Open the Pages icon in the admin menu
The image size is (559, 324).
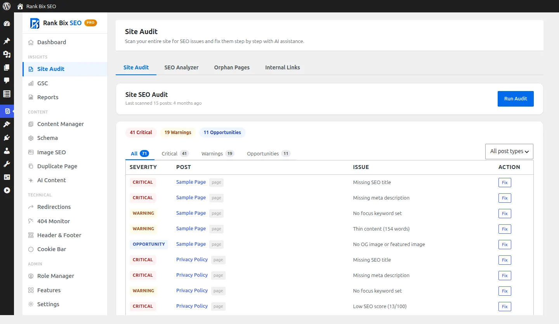click(7, 67)
